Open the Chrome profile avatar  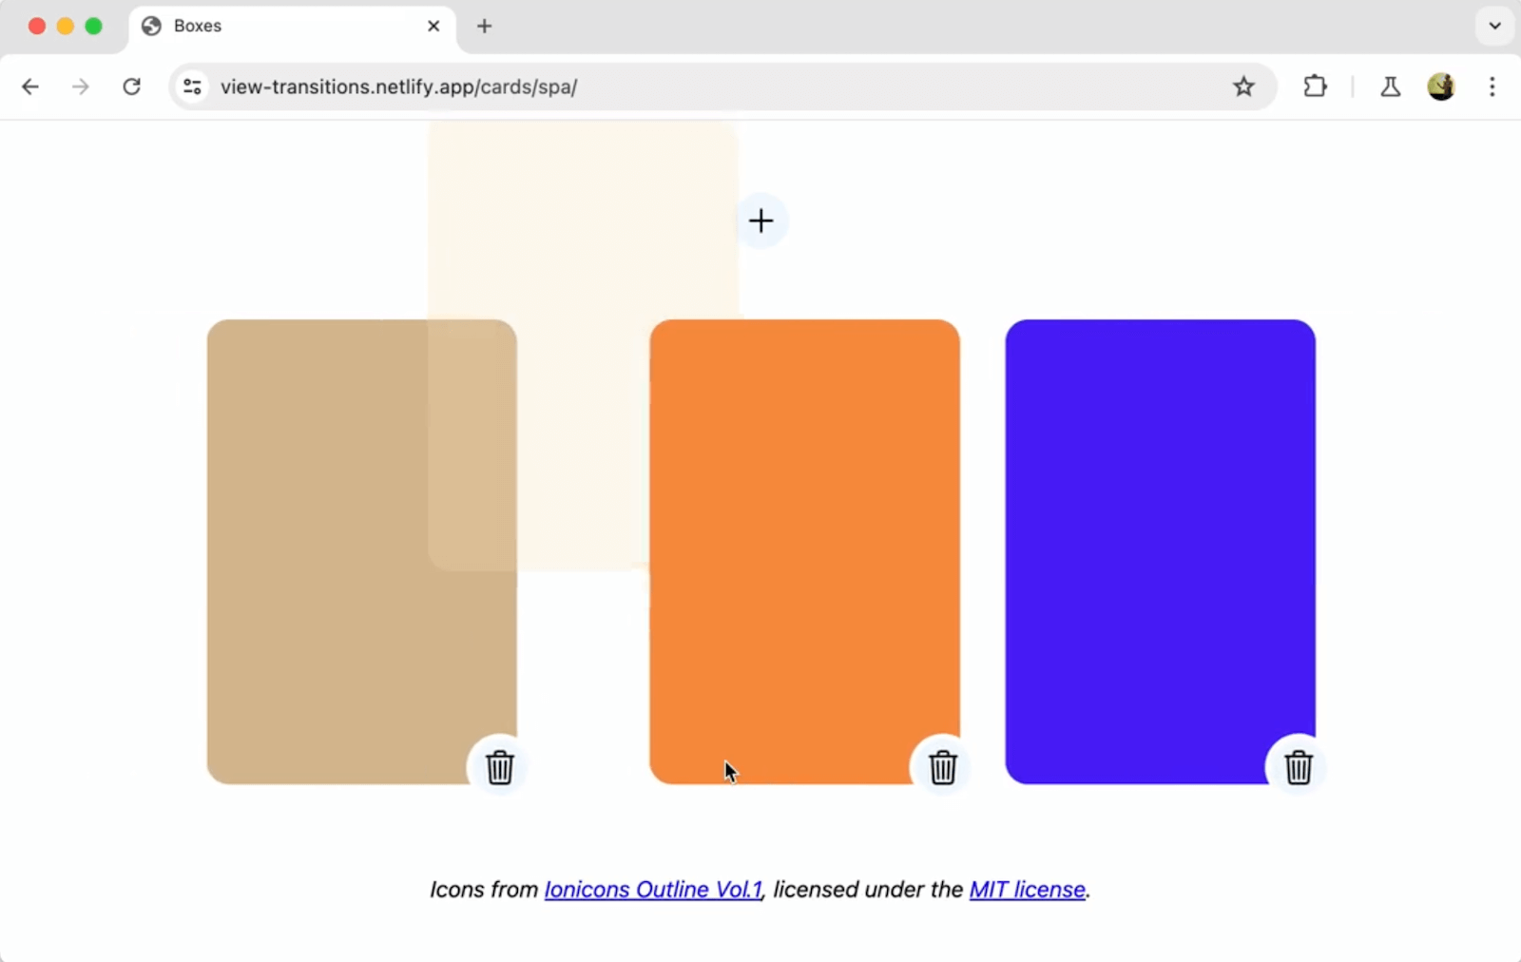point(1441,87)
